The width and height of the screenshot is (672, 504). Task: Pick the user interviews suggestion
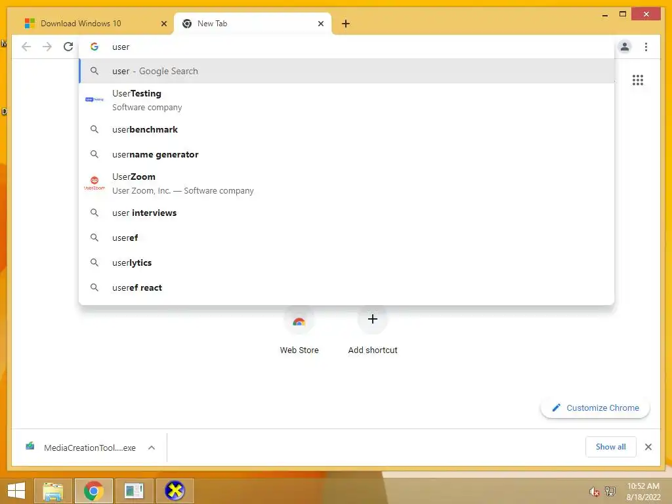(x=346, y=213)
